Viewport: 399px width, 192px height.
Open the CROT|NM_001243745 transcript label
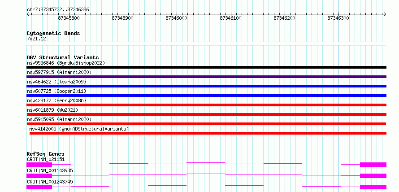50,182
